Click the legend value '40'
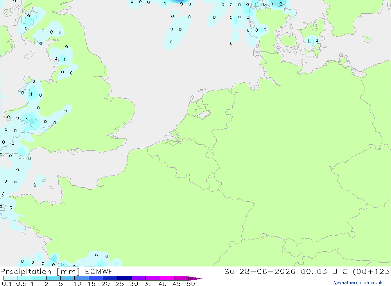Screen dimensions: 391x286 [162, 284]
